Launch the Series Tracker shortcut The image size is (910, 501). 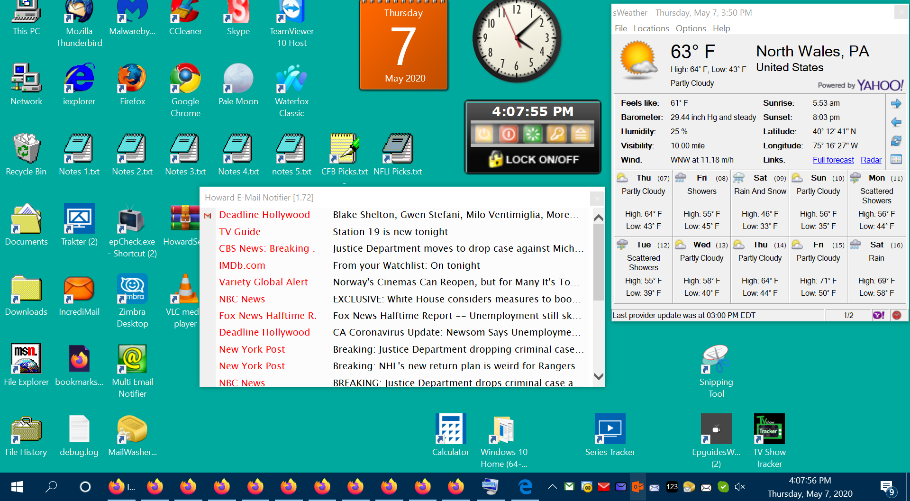coord(610,436)
